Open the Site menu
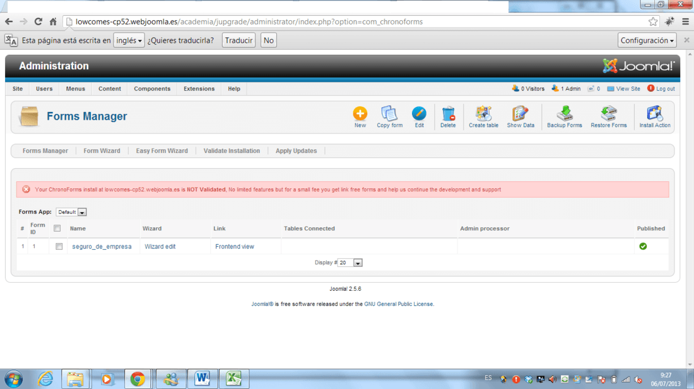694x389 pixels. 18,89
